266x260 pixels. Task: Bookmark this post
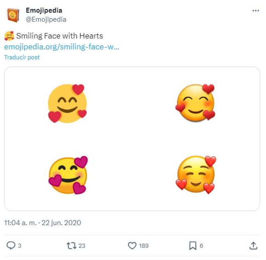pos(193,246)
